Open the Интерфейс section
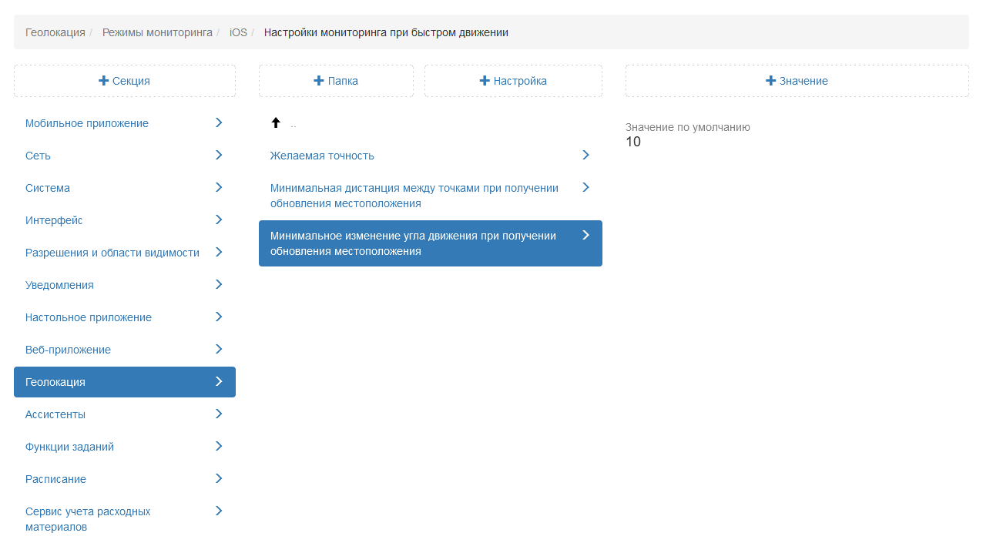 coord(54,220)
